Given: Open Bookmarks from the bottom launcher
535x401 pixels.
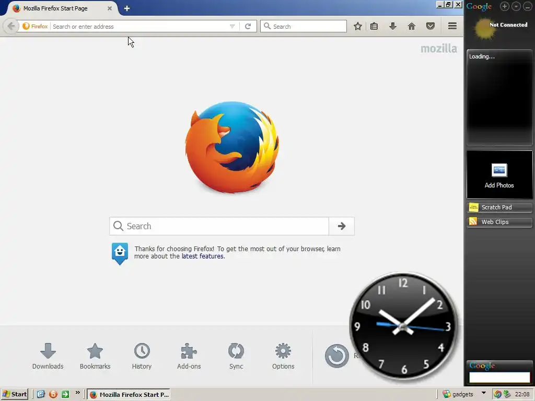Looking at the screenshot, I should 95,356.
